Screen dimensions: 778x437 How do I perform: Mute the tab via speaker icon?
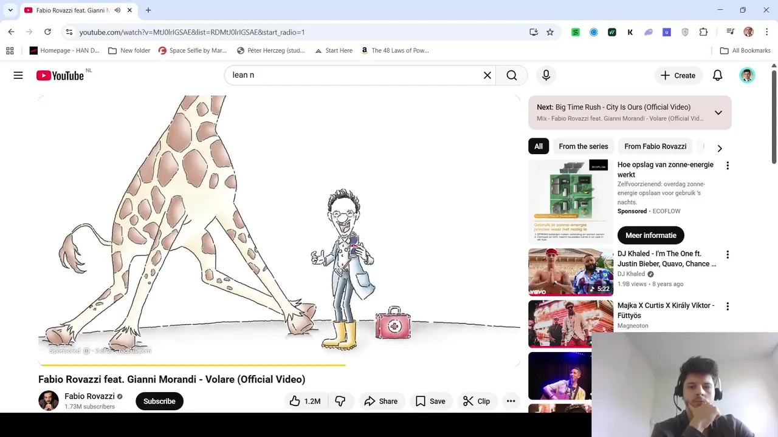(117, 10)
